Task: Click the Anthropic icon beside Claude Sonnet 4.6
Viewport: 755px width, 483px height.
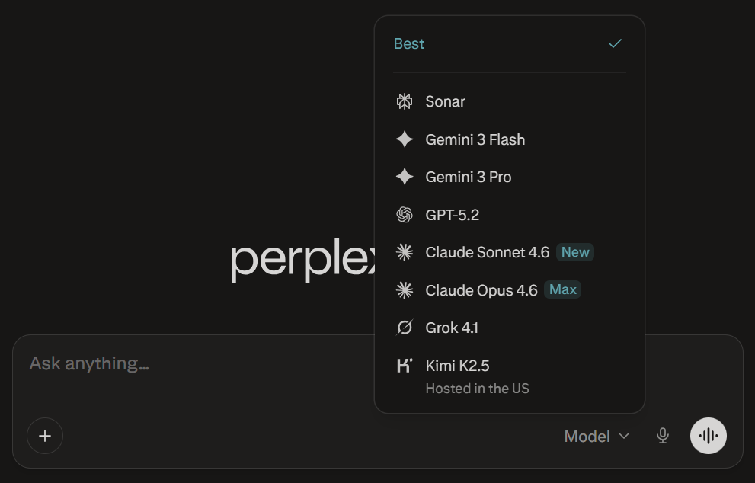Action: (405, 251)
